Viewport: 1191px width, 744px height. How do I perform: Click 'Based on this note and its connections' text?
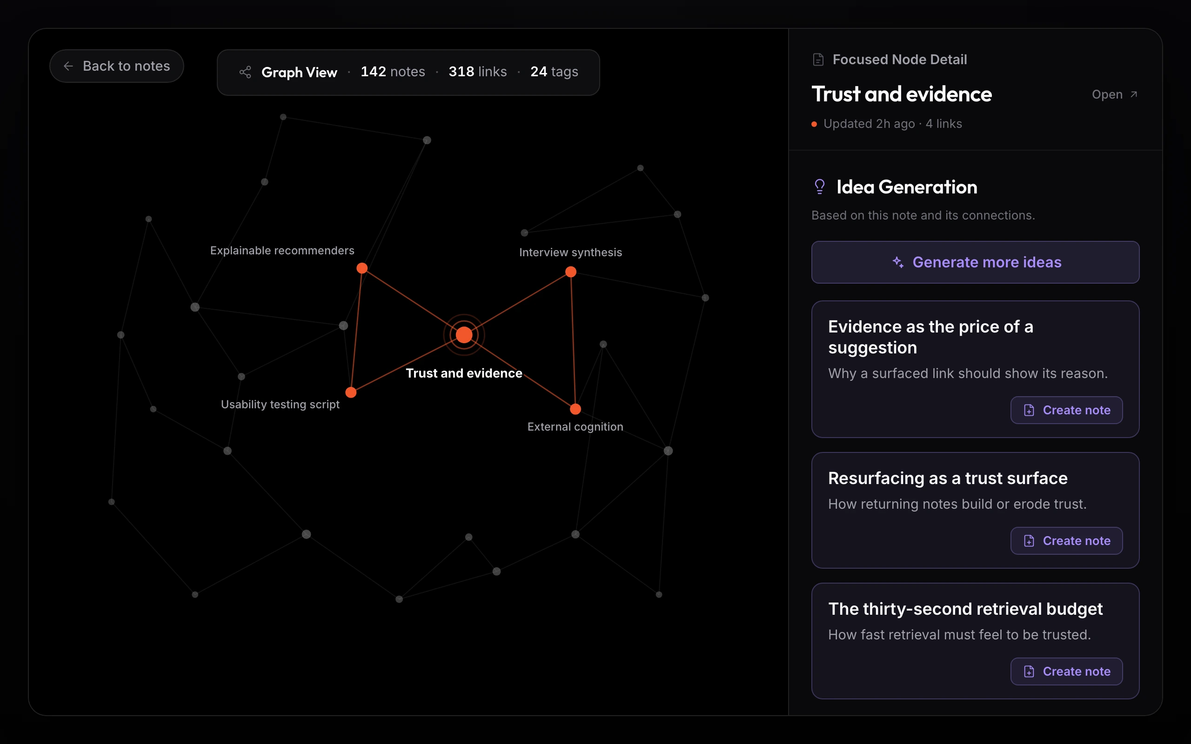coord(923,215)
